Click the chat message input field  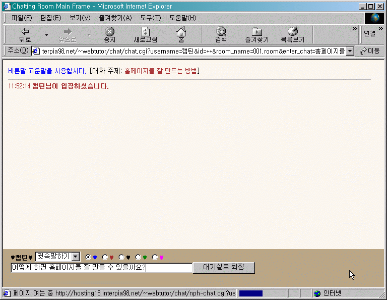click(101, 268)
